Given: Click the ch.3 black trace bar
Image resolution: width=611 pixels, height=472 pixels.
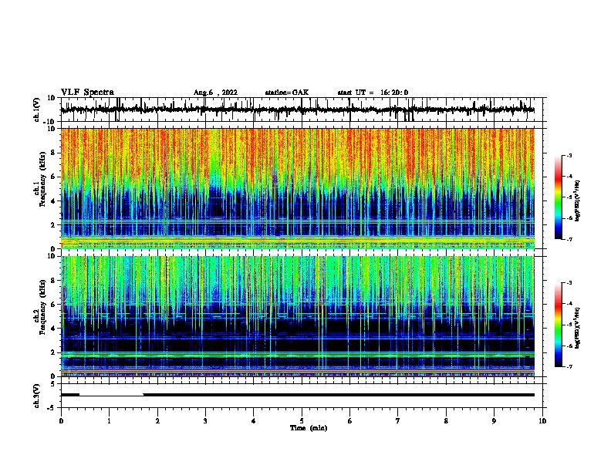Looking at the screenshot, I should click(x=298, y=395).
